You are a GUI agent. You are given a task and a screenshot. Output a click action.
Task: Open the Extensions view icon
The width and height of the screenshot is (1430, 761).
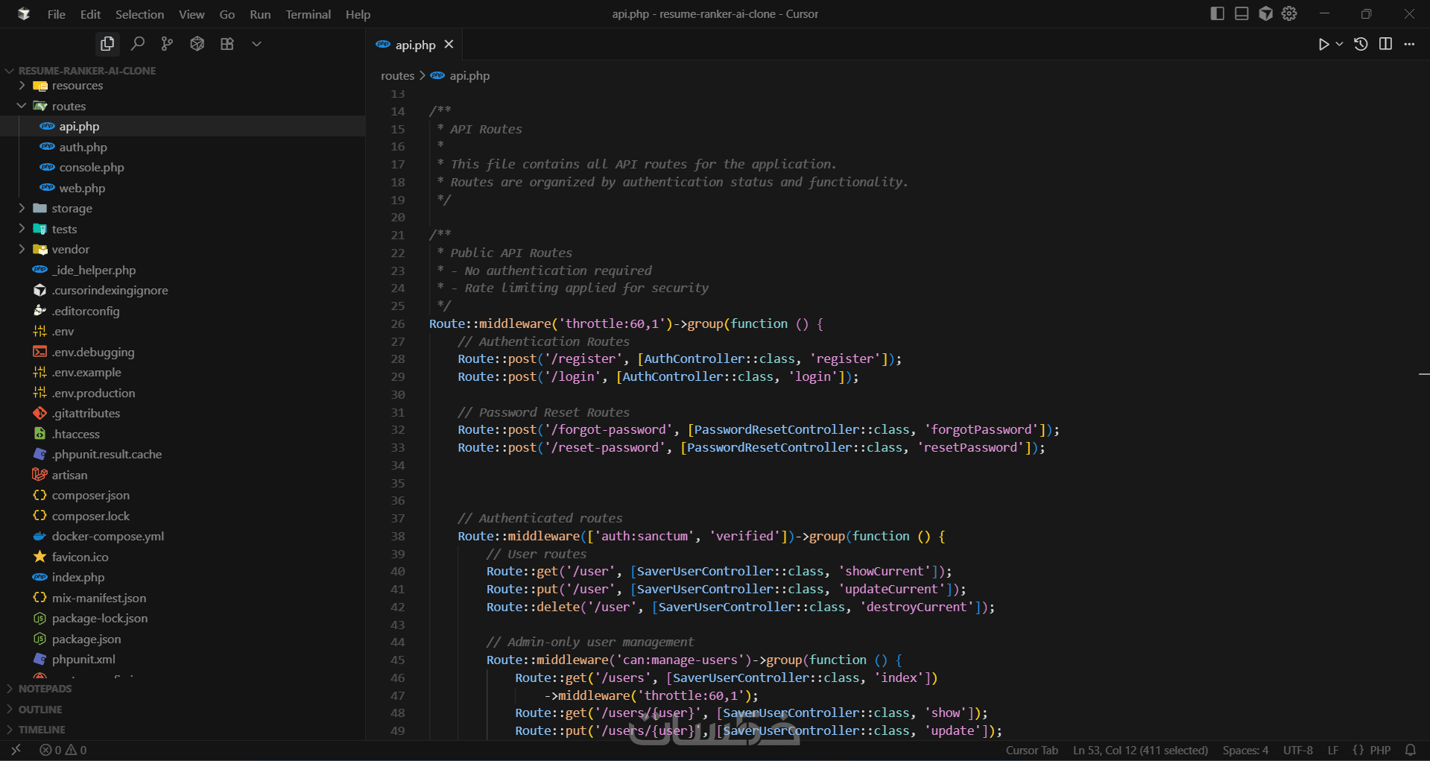[x=227, y=44]
